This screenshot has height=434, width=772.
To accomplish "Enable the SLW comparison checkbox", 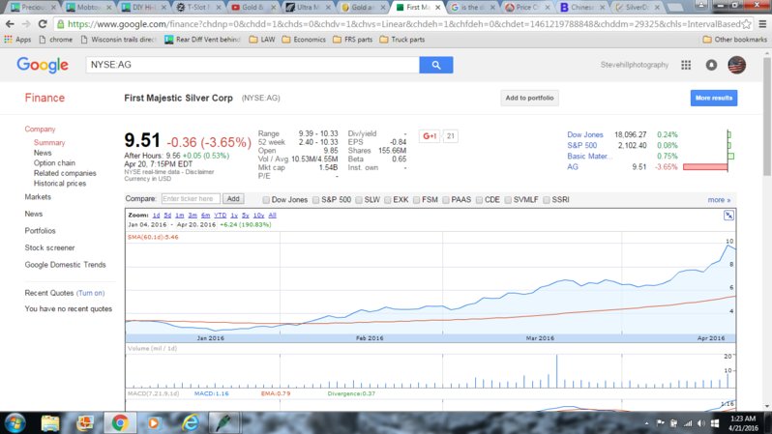I will pos(358,200).
